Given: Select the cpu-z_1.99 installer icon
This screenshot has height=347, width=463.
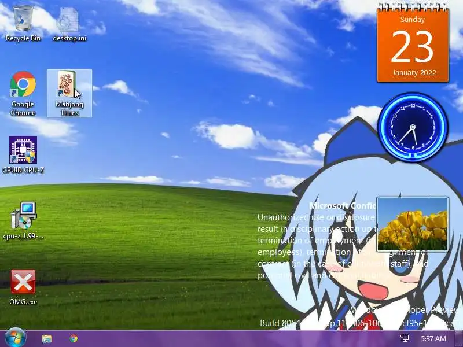Looking at the screenshot, I should [23, 221].
